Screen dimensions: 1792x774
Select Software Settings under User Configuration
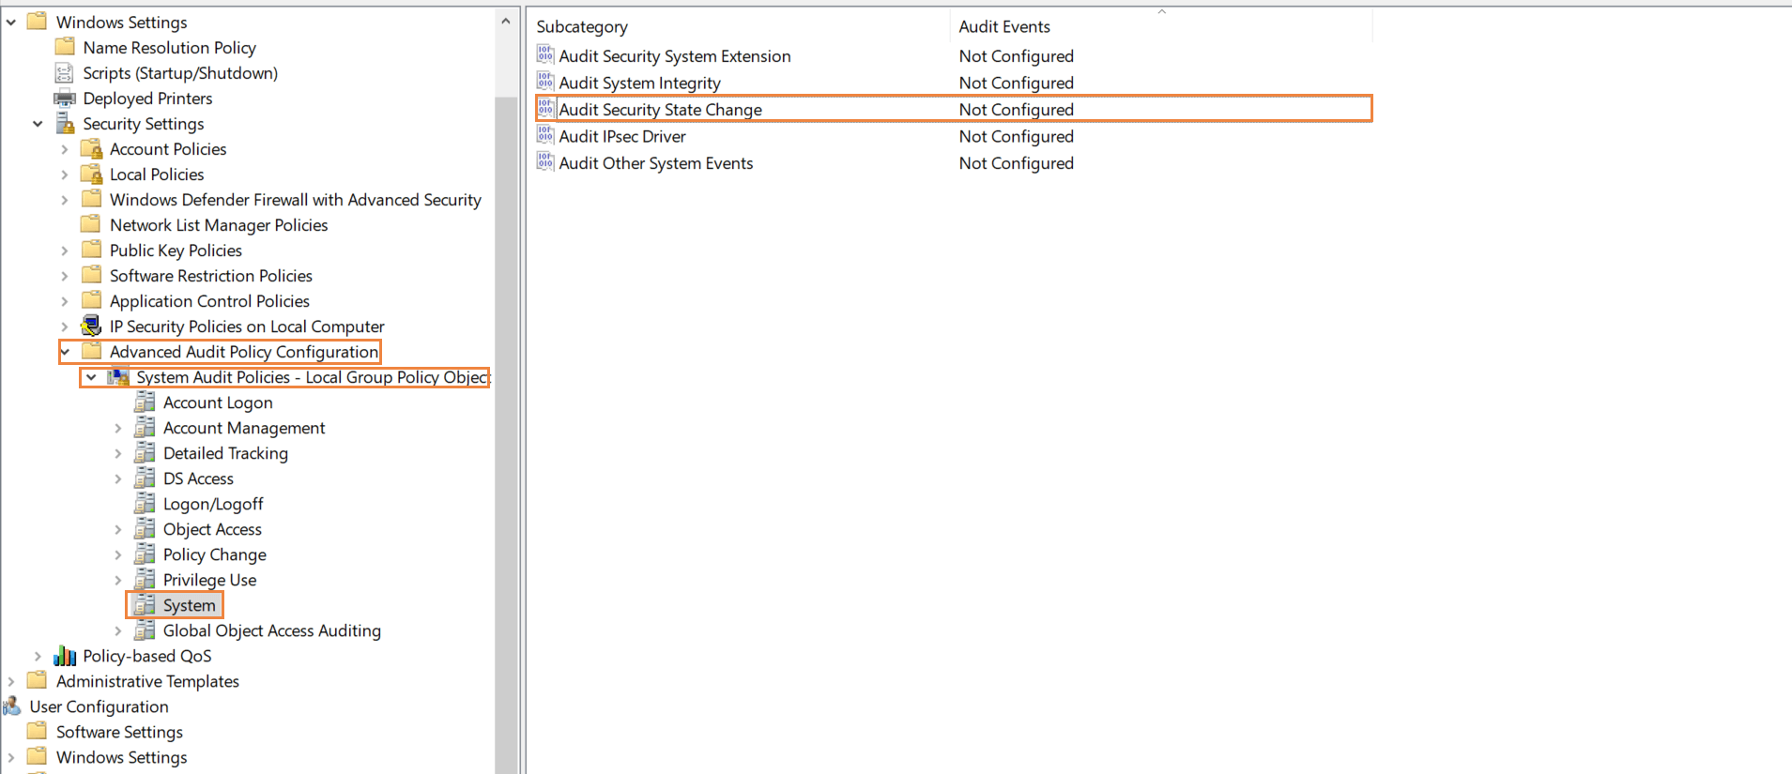click(119, 732)
